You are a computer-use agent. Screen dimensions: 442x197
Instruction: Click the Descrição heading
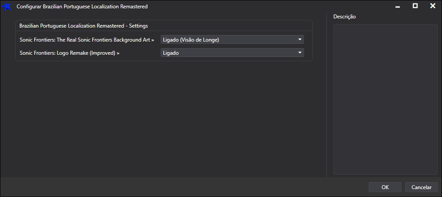(x=345, y=17)
